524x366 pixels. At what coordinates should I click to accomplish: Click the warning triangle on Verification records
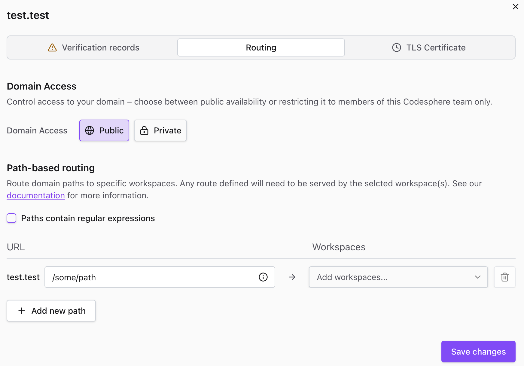click(52, 47)
